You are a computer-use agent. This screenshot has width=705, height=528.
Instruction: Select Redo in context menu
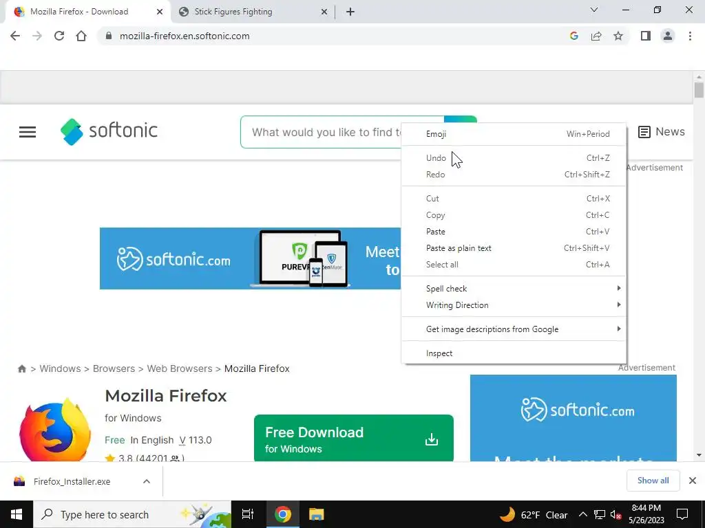click(x=514, y=174)
